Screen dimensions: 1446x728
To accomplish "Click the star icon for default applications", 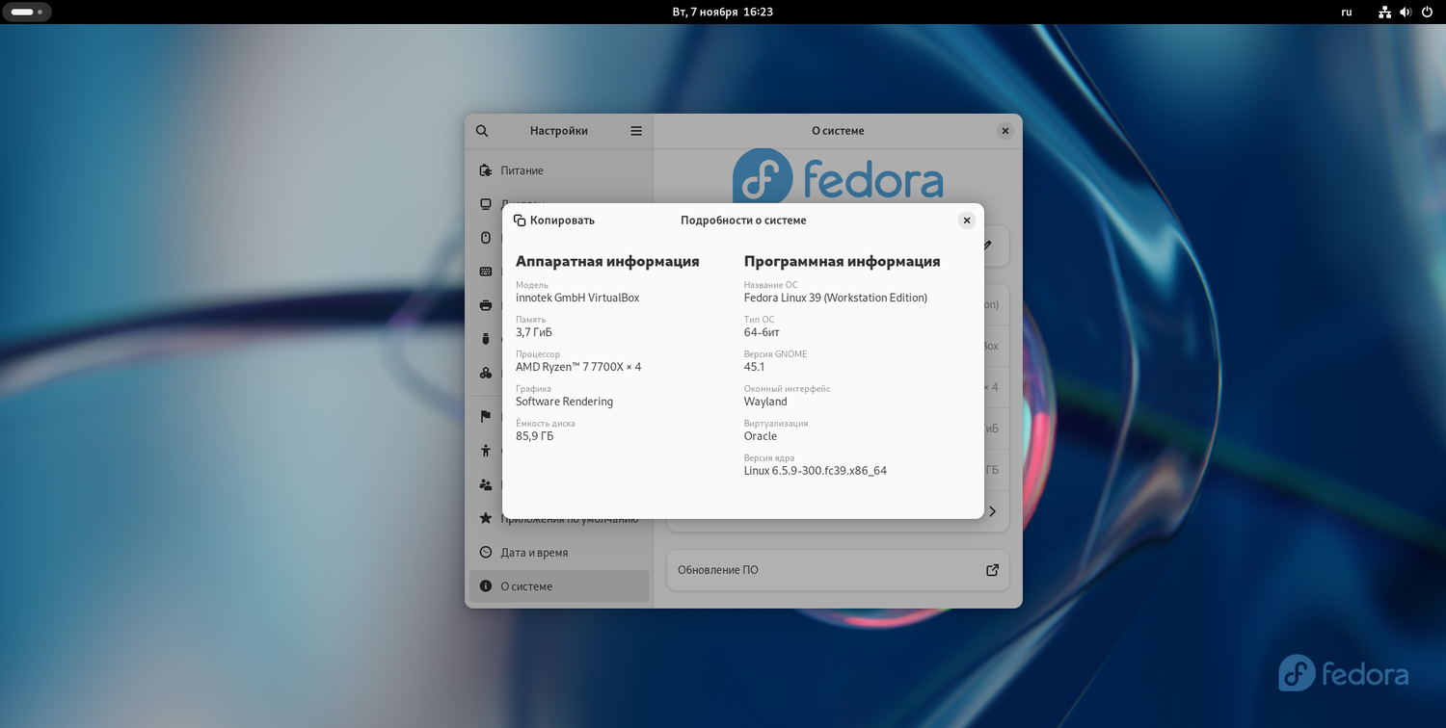I will (486, 518).
